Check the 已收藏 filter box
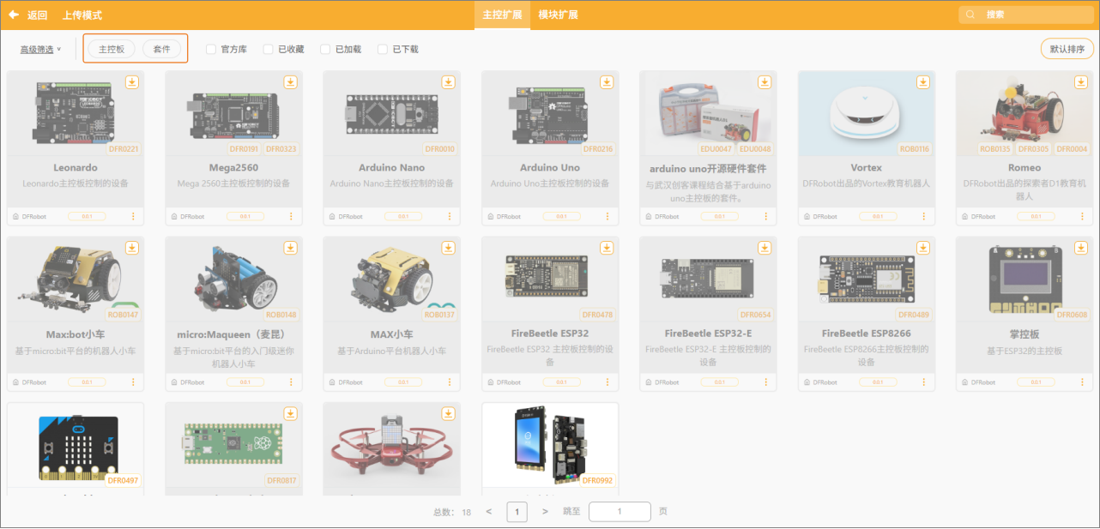The height and width of the screenshot is (529, 1100). pyautogui.click(x=269, y=50)
